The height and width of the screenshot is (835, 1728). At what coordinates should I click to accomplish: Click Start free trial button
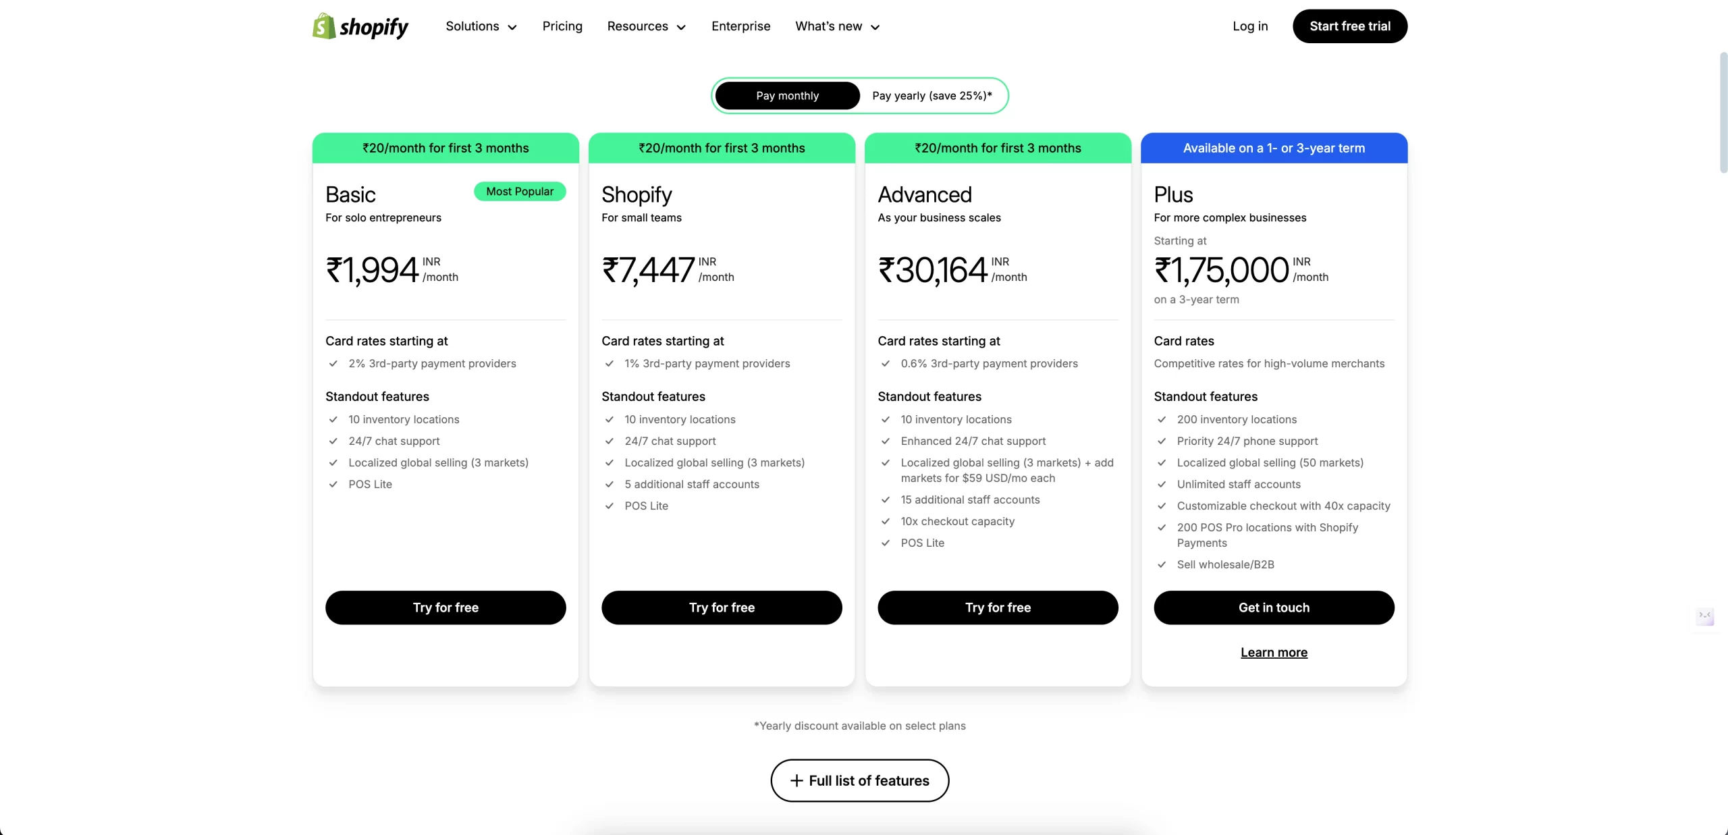[x=1349, y=26]
